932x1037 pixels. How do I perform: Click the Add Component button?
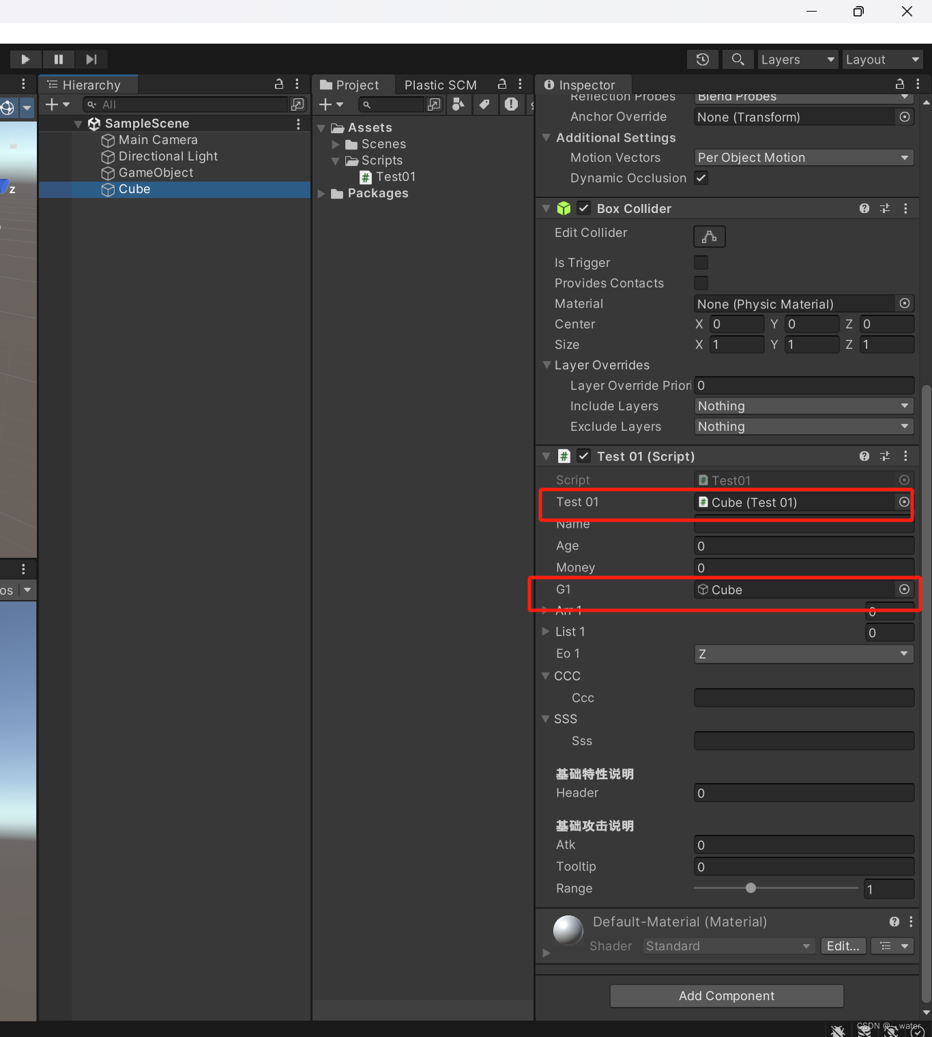tap(726, 995)
